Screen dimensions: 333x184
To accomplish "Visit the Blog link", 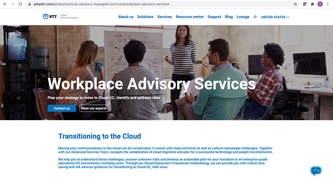I will tap(229, 17).
